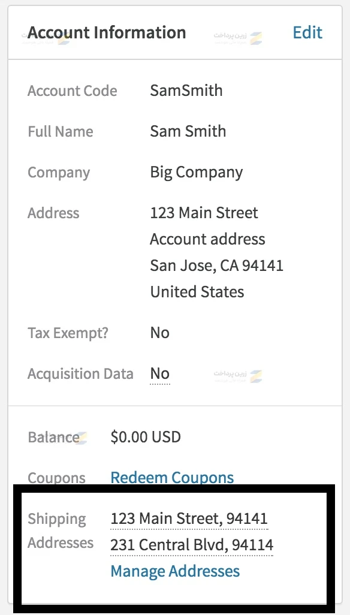Click the watermark logo behind the Account Information title
Viewport: 350px width, 615px height.
(x=47, y=37)
